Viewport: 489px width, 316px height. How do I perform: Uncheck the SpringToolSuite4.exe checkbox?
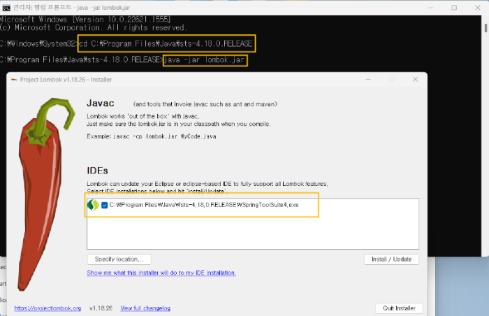[x=105, y=205]
